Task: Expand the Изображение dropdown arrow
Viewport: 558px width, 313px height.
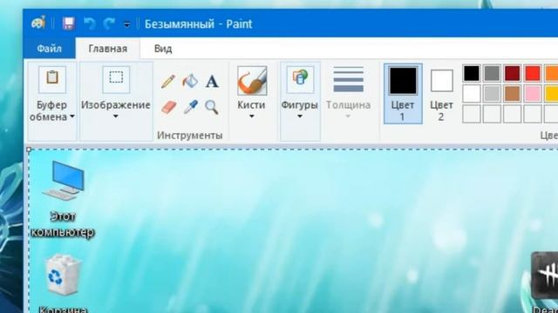Action: 116,117
